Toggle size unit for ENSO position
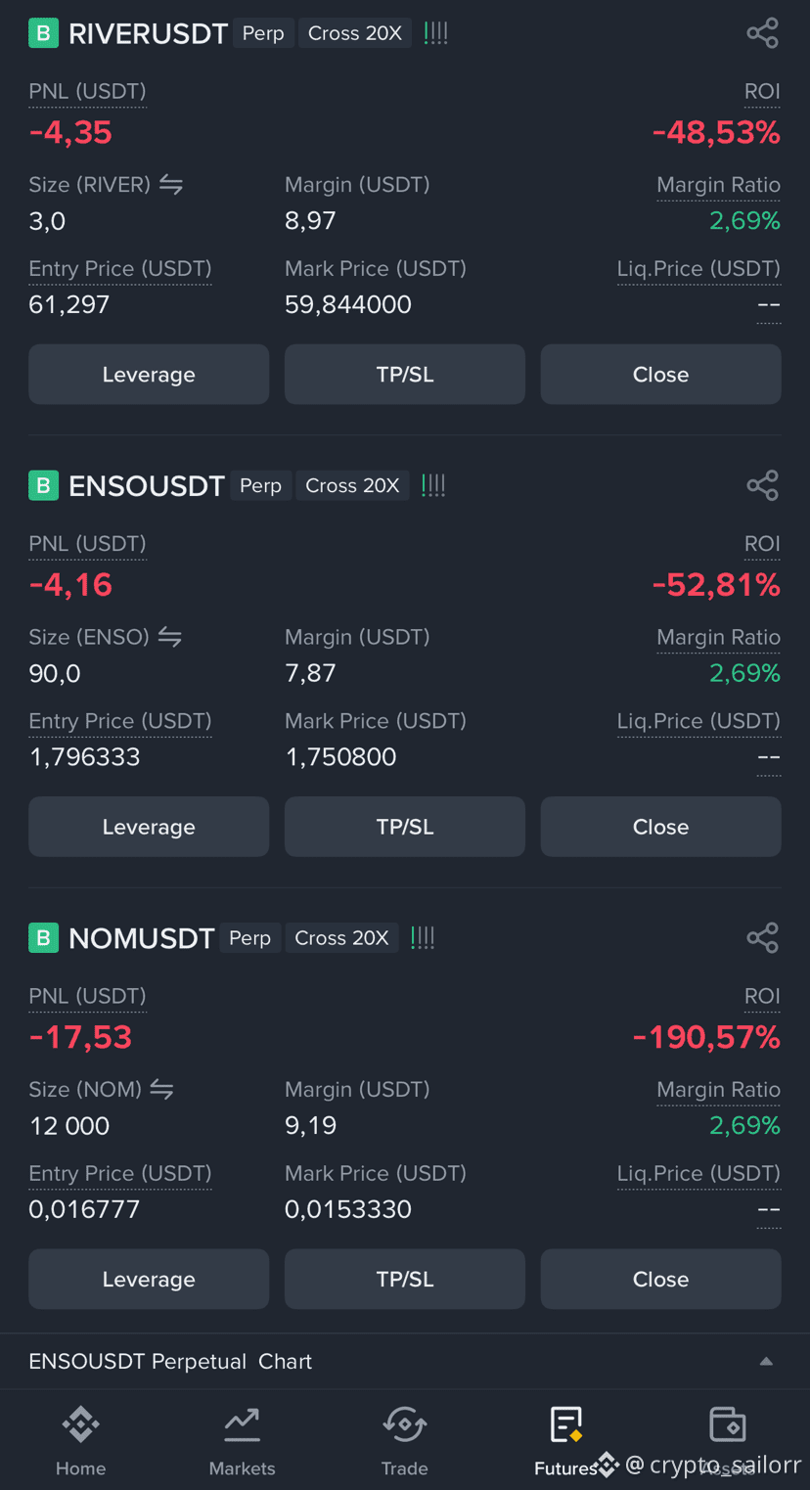This screenshot has width=810, height=1490. (x=170, y=637)
